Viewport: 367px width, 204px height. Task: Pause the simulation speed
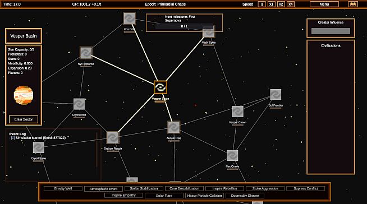click(x=262, y=4)
